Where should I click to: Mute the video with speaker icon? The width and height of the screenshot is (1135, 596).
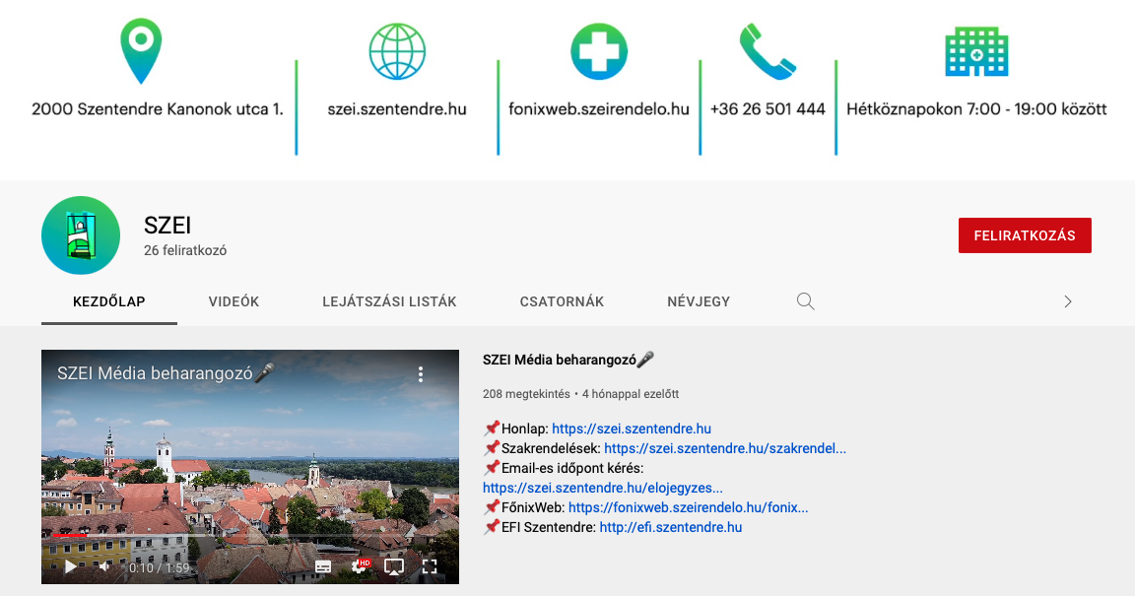(105, 567)
